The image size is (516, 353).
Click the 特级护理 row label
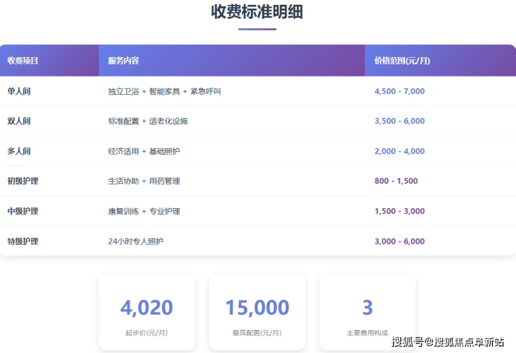point(23,242)
